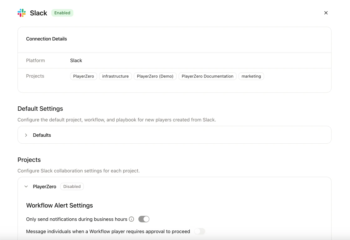Click the Default Settings section title

point(40,109)
